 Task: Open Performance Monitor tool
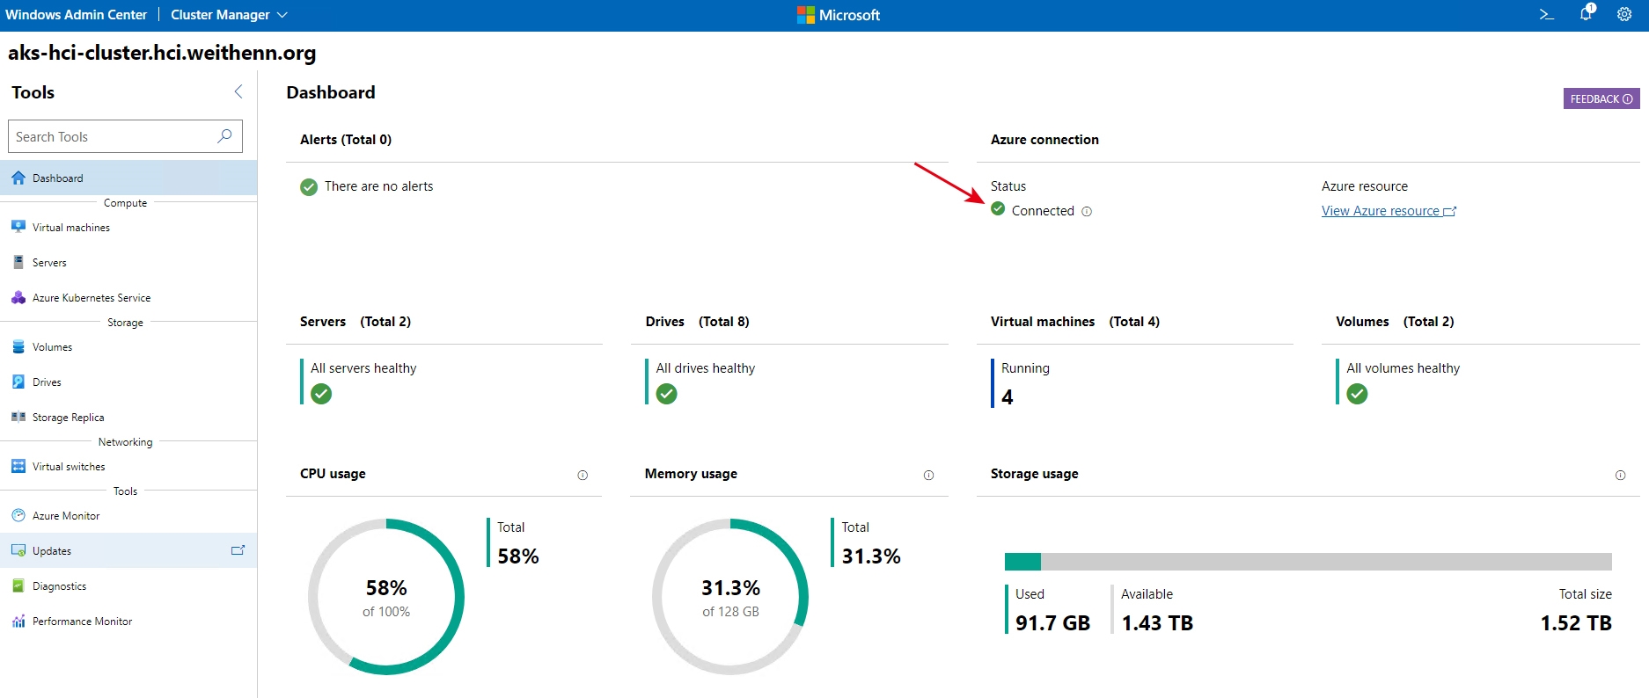128,621
